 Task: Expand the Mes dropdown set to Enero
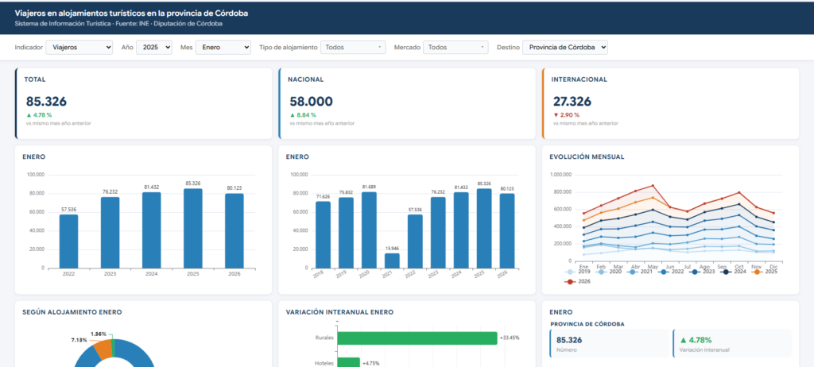pos(223,47)
